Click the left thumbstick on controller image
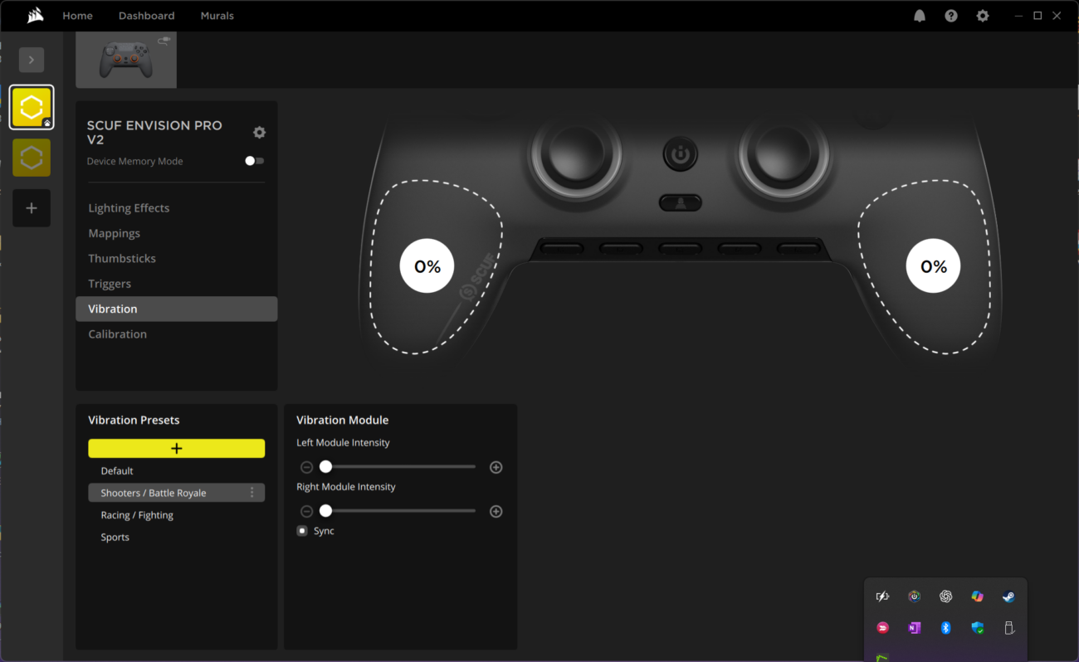This screenshot has height=662, width=1079. click(x=576, y=155)
